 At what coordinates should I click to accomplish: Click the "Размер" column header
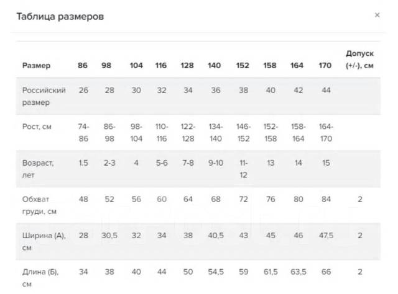[37, 65]
